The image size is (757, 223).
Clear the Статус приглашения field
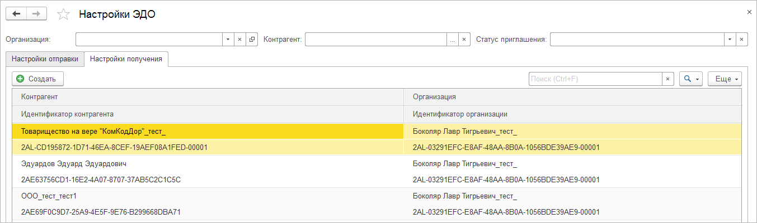pyautogui.click(x=741, y=40)
